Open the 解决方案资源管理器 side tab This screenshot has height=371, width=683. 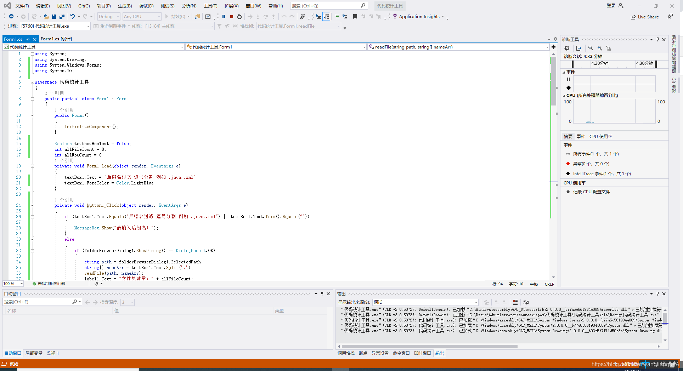[x=674, y=54]
